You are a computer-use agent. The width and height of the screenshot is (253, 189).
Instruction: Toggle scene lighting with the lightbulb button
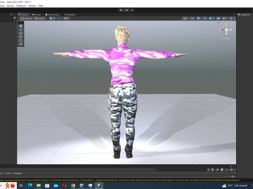(x=198, y=18)
